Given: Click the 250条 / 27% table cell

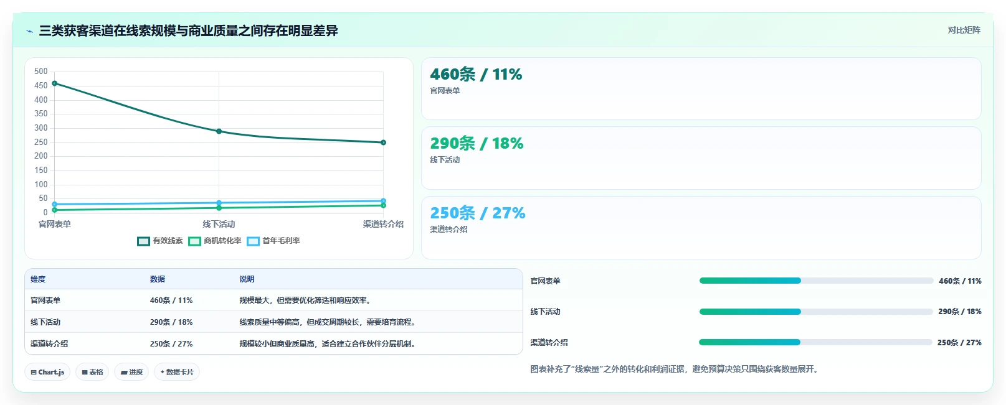Looking at the screenshot, I should [171, 344].
